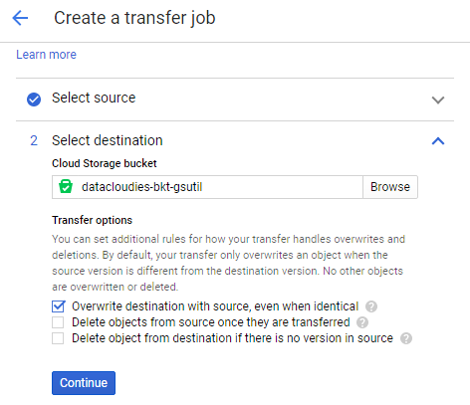Open help for Overwrite destination option
Screen dimensions: 470x405
coord(371,306)
